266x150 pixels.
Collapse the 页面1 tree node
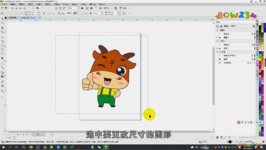pos(217,30)
